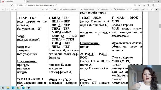Expand the Выделение highlight color arrow
161x90 pixels.
coord(127,9)
